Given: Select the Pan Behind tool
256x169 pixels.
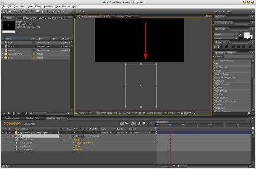Looking at the screenshot, I should point(32,11).
